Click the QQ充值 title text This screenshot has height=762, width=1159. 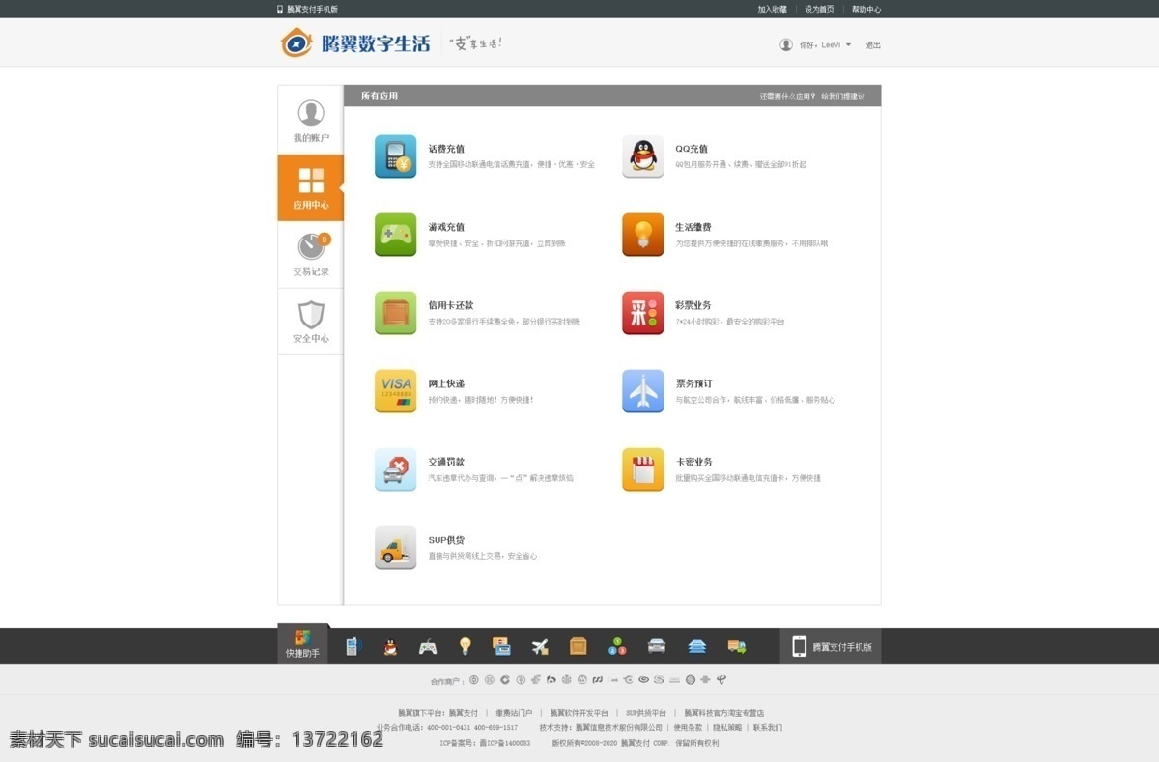(692, 149)
